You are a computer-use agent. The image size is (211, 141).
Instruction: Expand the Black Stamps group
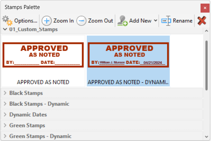coord(5,93)
